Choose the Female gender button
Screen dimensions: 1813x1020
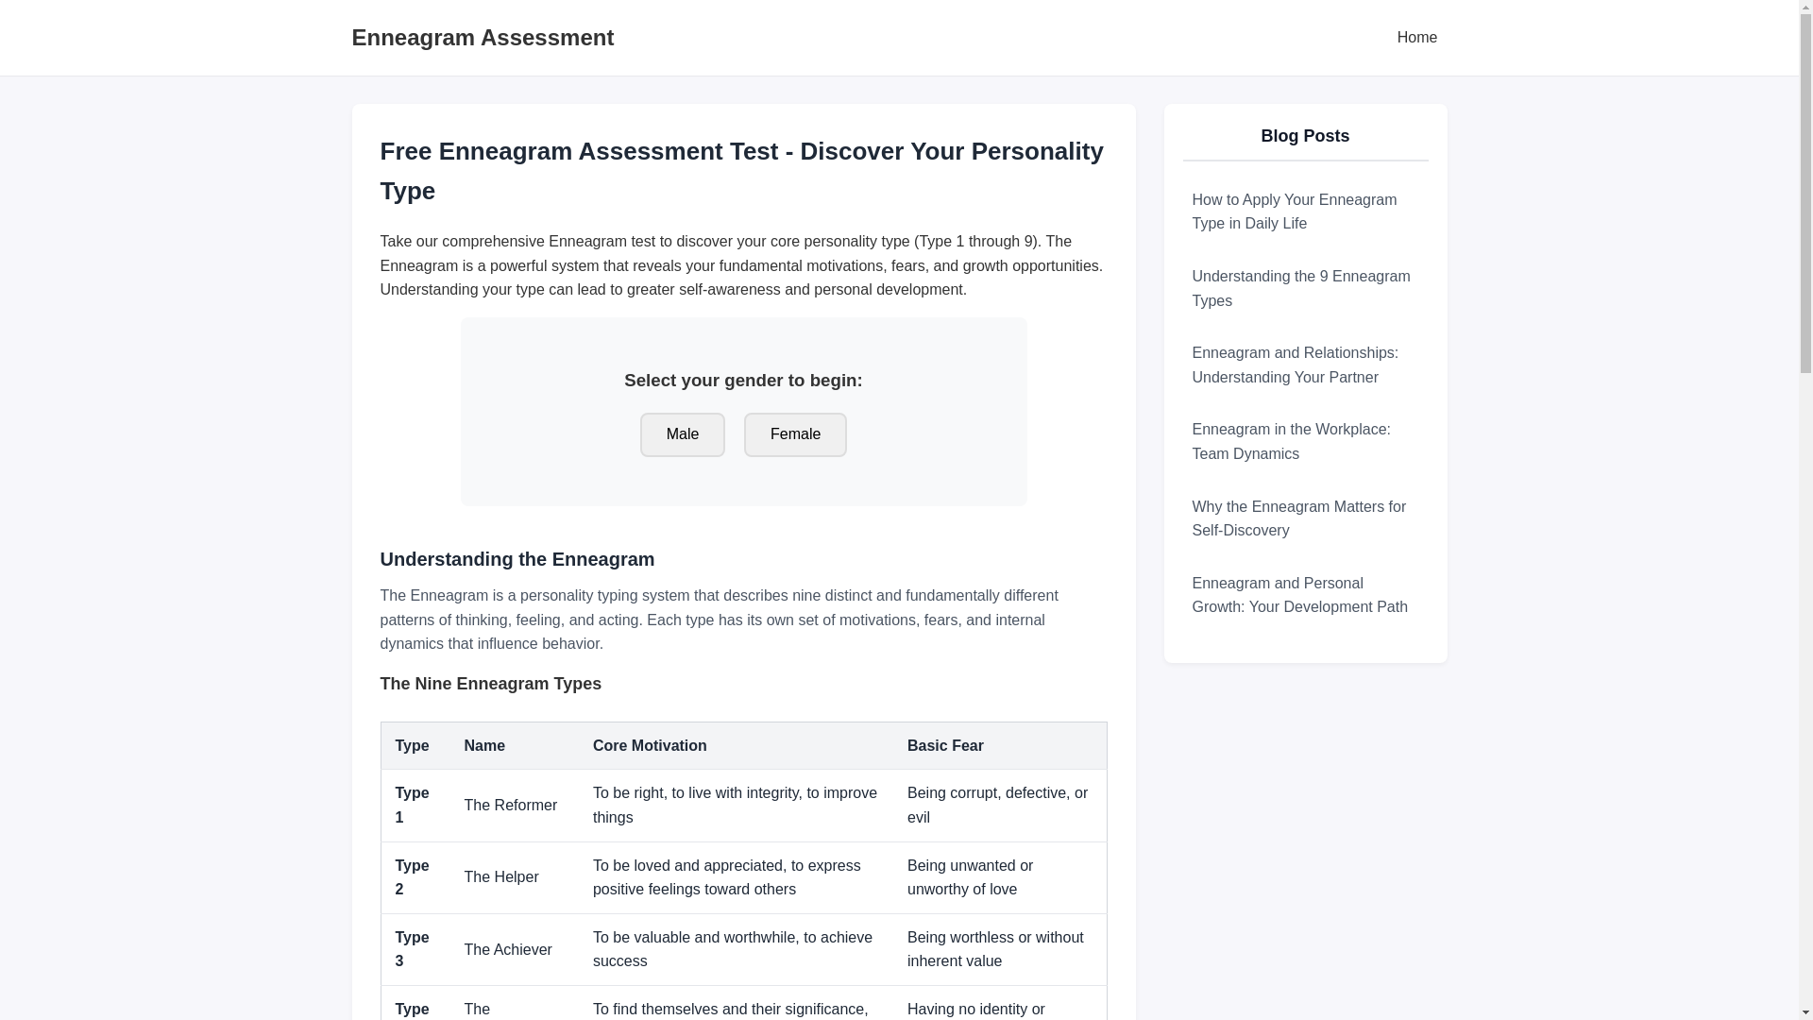pos(795,434)
